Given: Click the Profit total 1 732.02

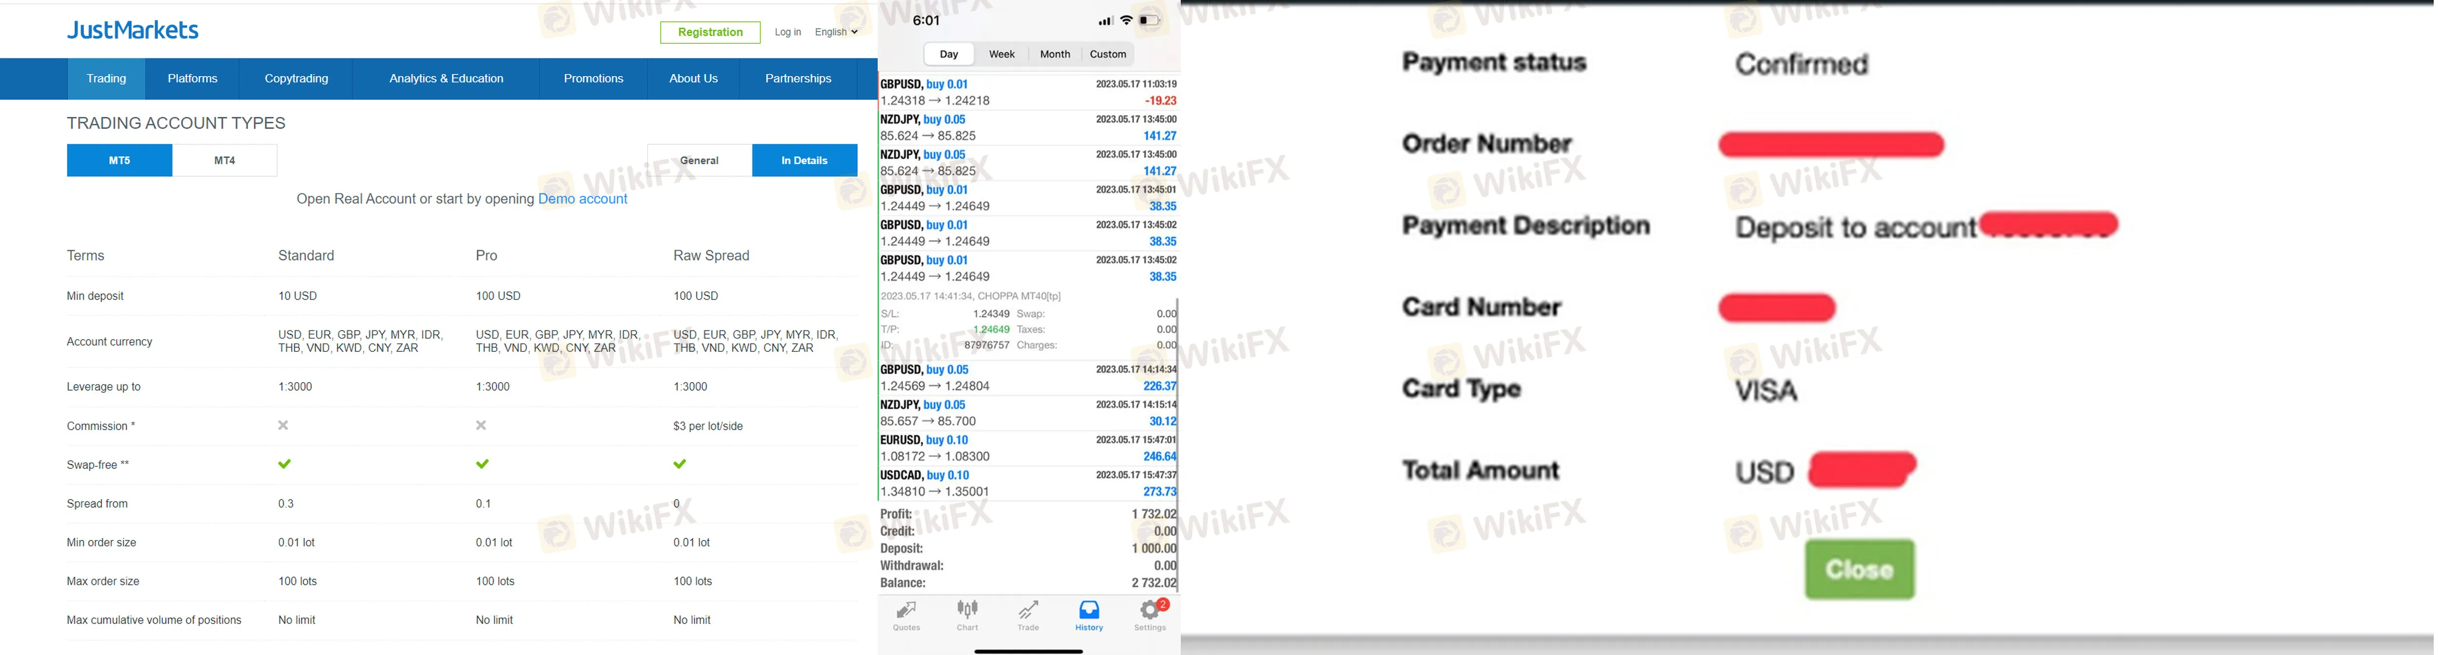Looking at the screenshot, I should 1154,514.
